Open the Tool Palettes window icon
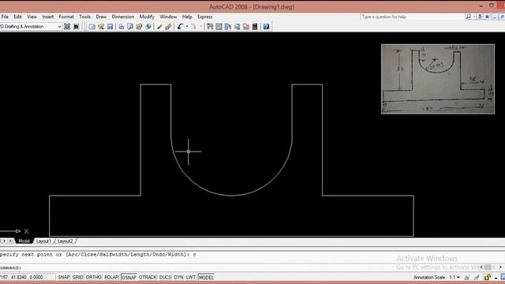 [x=228, y=27]
